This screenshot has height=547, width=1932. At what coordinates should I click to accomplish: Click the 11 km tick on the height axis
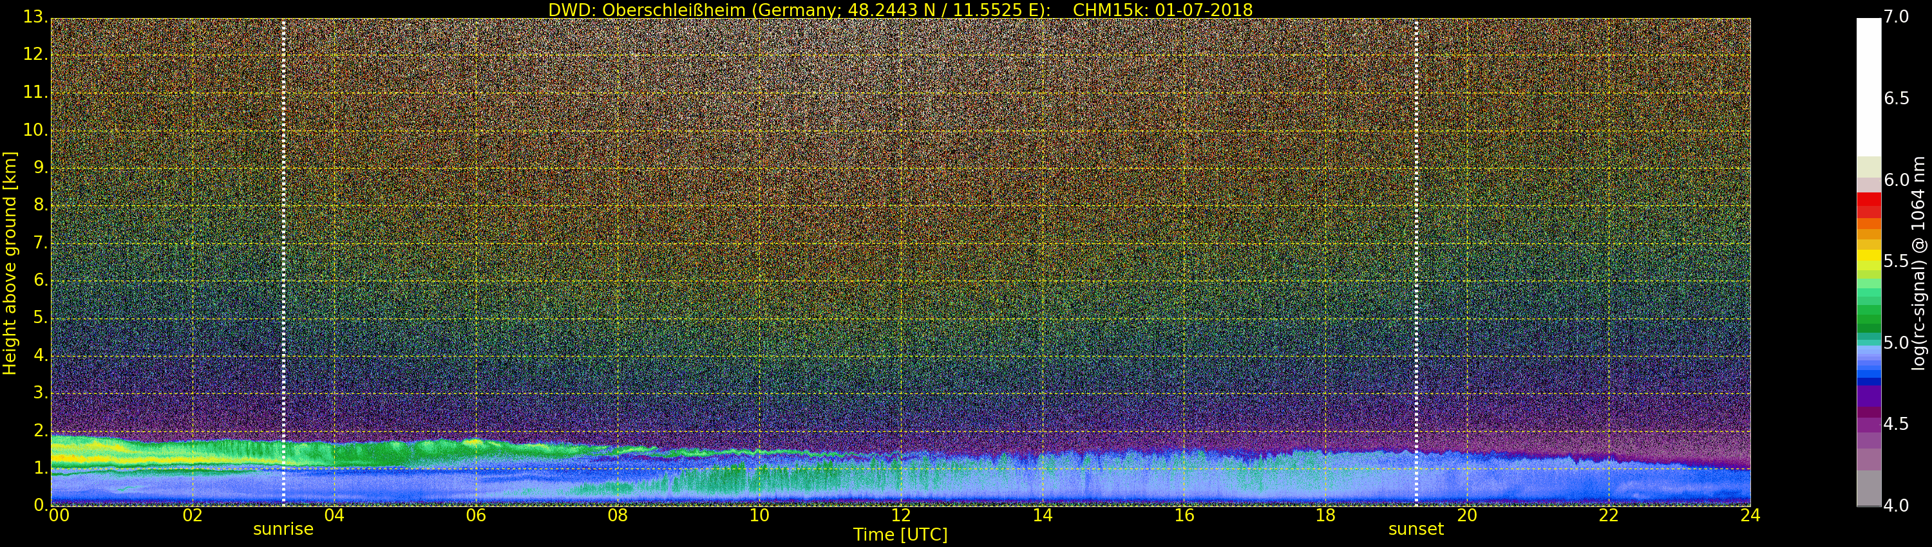click(35, 93)
